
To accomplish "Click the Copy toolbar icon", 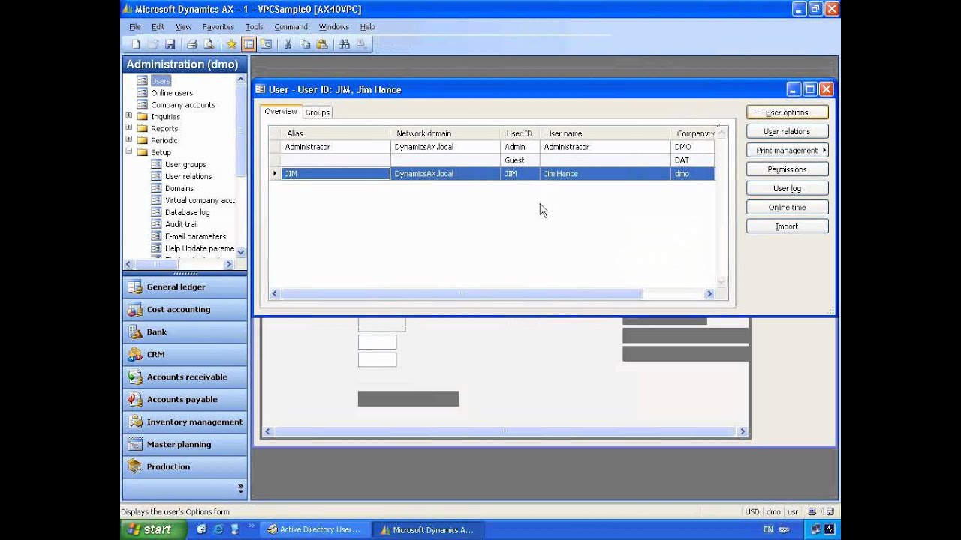I will click(305, 44).
